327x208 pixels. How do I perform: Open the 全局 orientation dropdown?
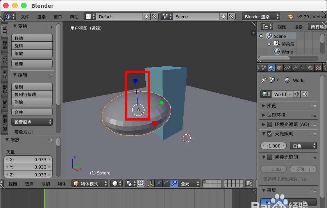189,183
